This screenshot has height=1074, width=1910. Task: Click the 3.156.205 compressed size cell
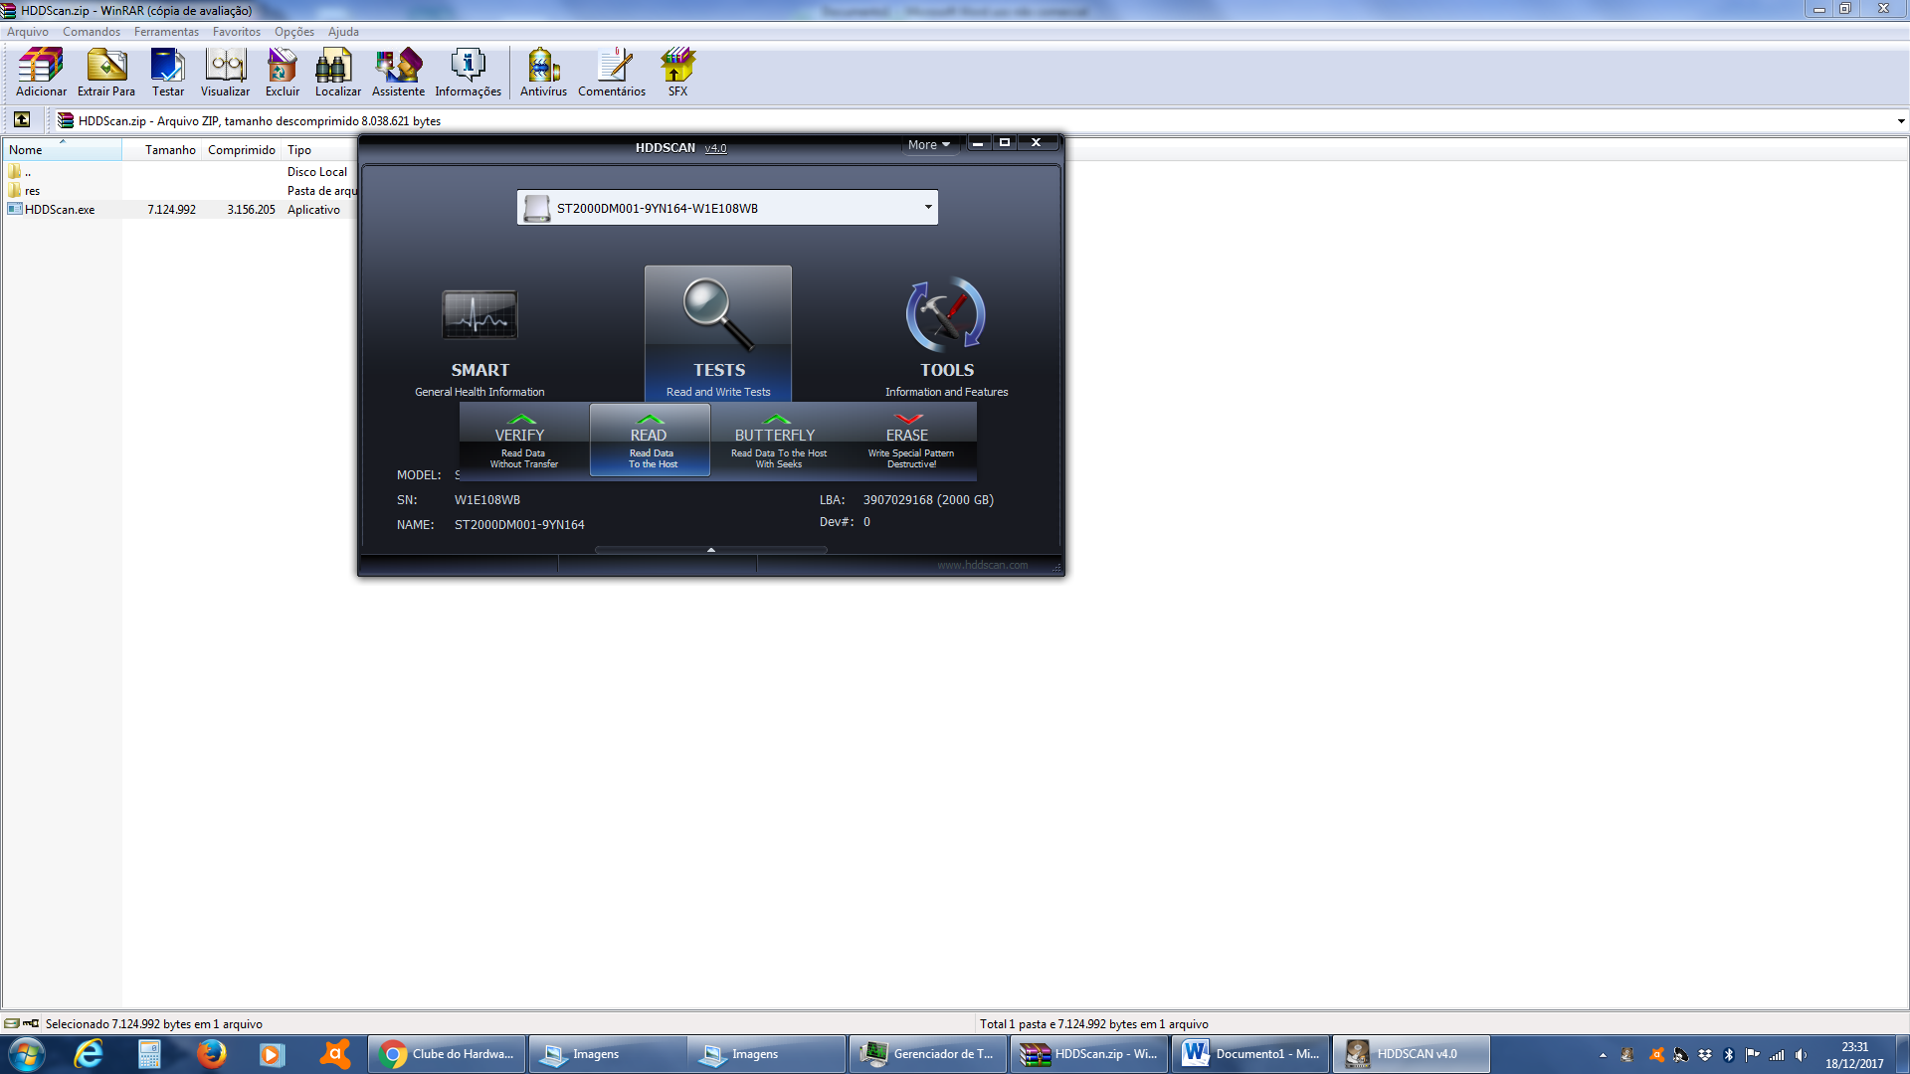pos(251,210)
